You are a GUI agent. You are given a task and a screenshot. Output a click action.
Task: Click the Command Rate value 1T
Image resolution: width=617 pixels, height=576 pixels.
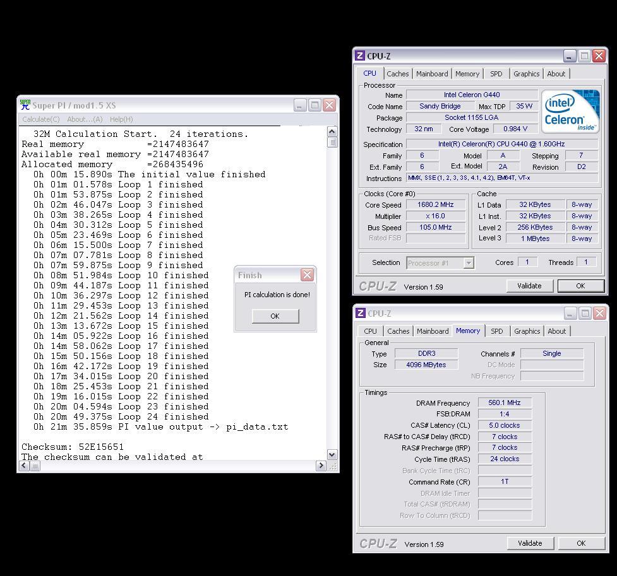tap(505, 481)
